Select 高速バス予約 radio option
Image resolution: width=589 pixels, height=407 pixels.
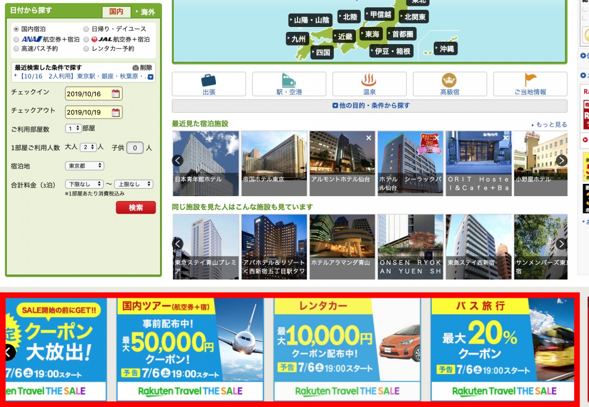[16, 49]
